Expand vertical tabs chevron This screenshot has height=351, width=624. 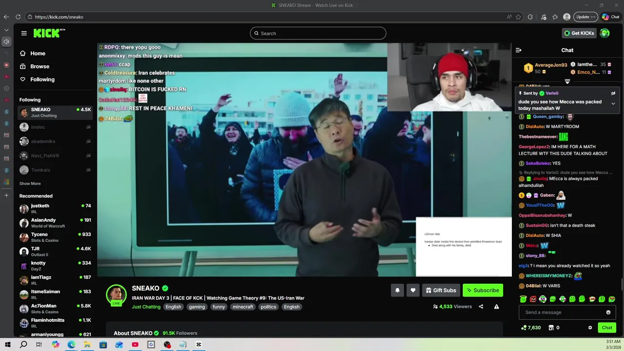pyautogui.click(x=6, y=30)
